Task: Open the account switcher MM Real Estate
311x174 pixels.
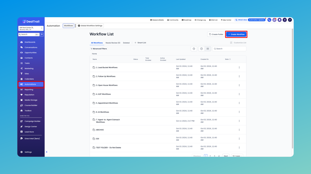Action: point(31,28)
